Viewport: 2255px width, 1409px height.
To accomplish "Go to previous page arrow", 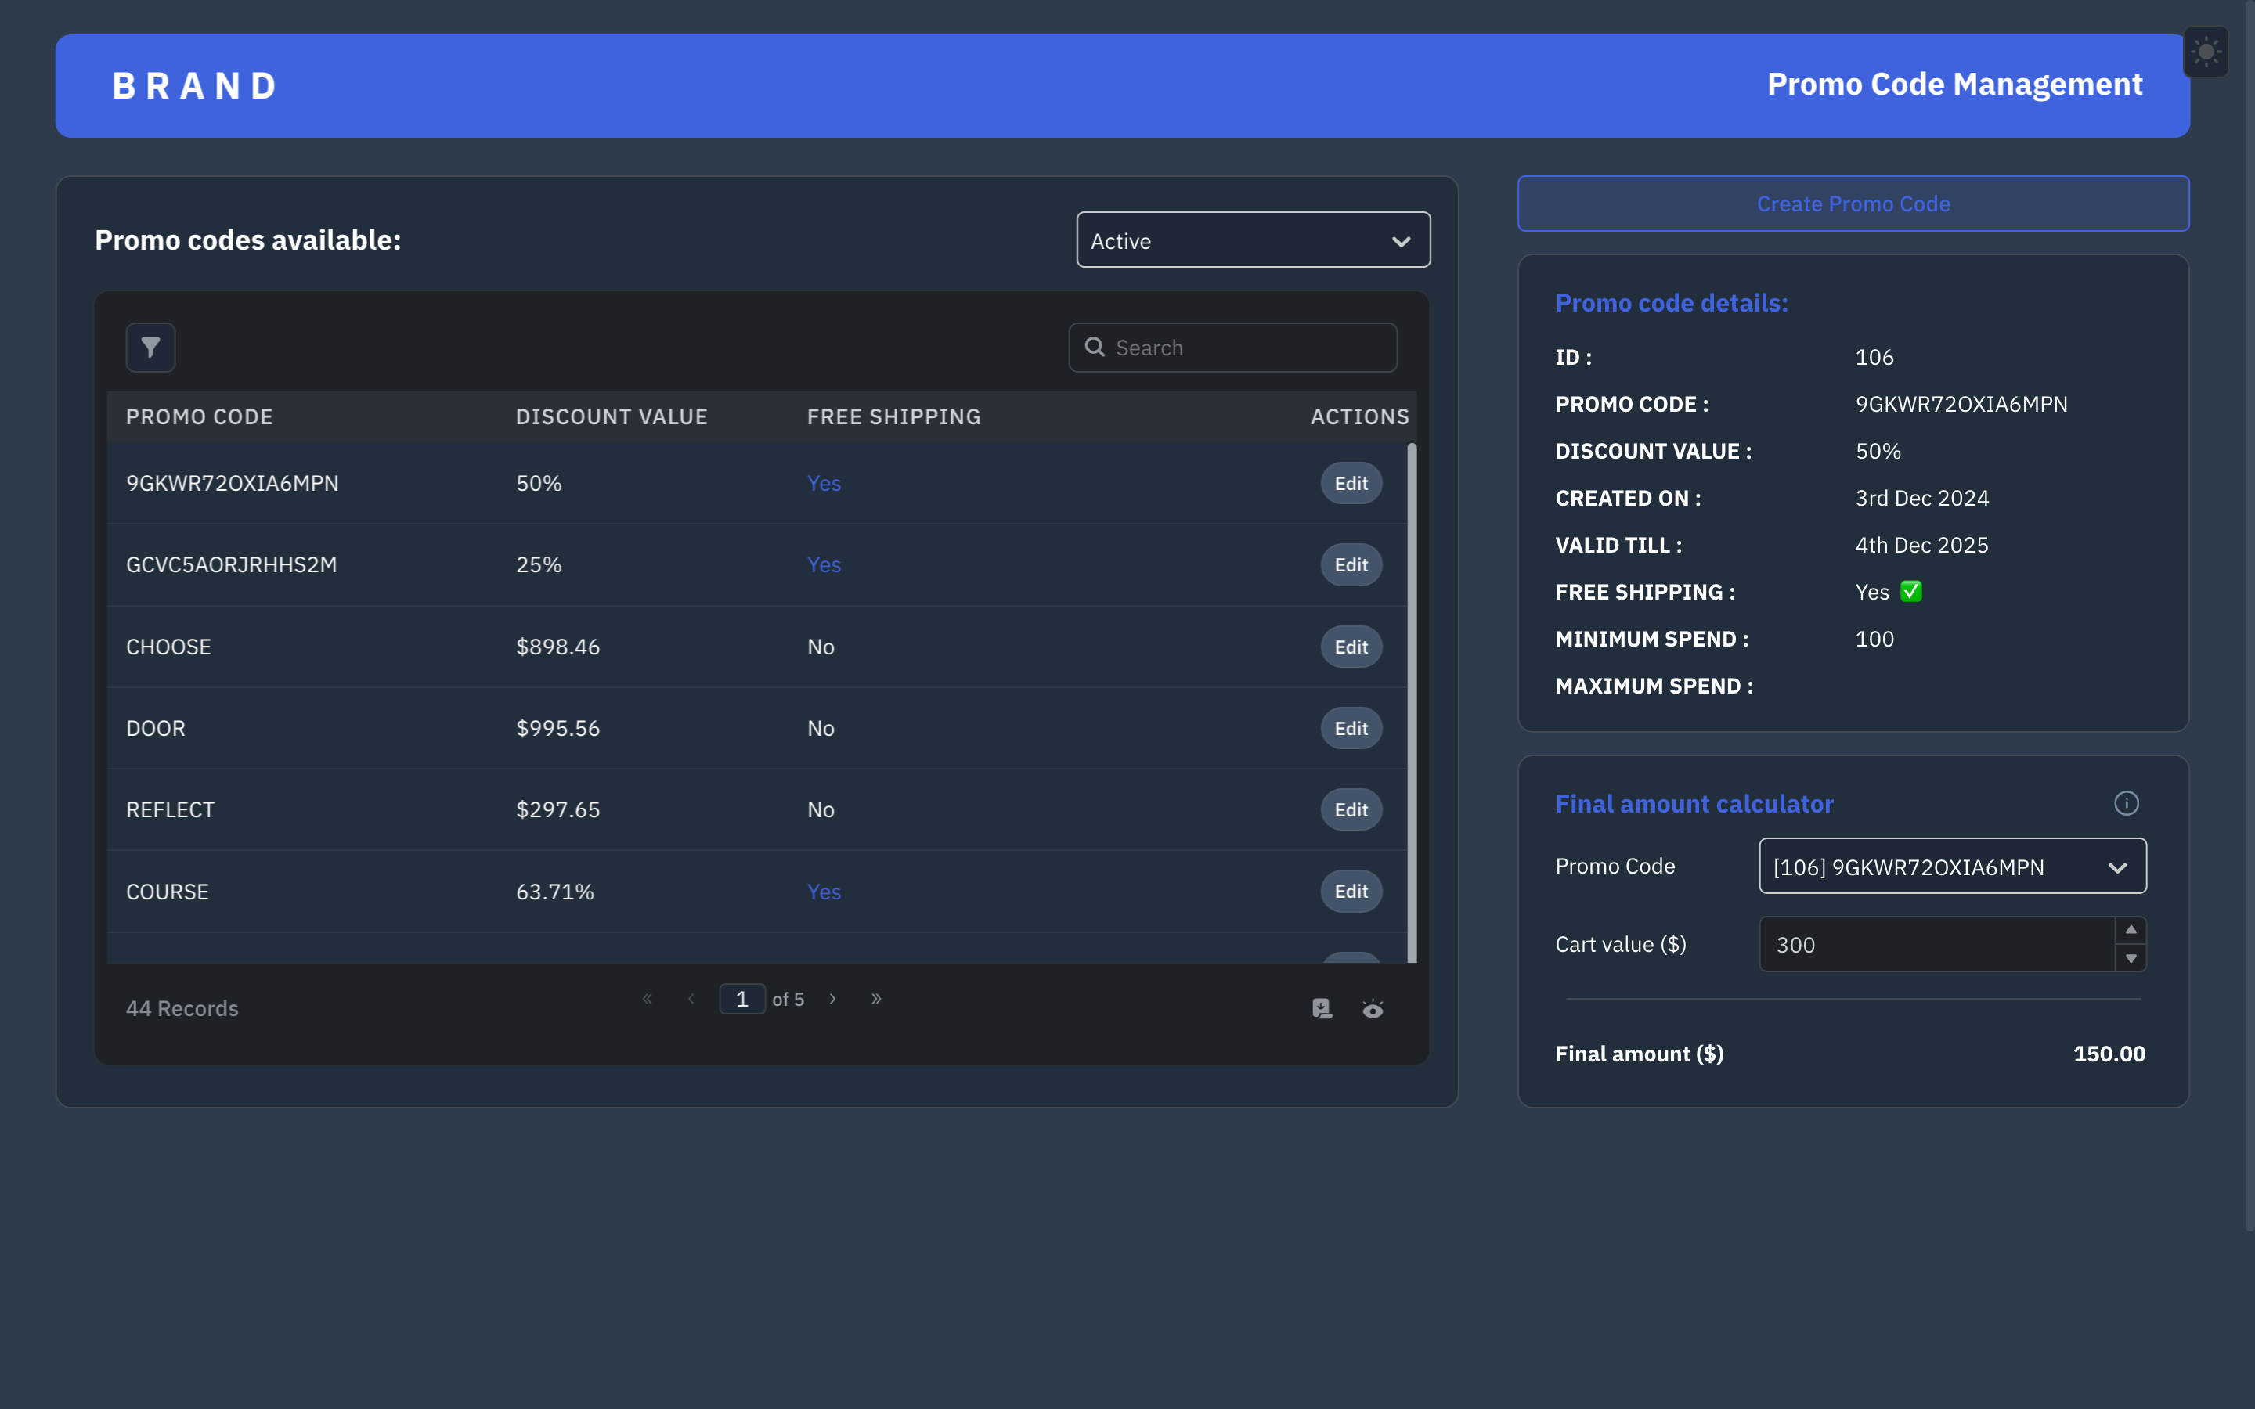I will [x=691, y=999].
